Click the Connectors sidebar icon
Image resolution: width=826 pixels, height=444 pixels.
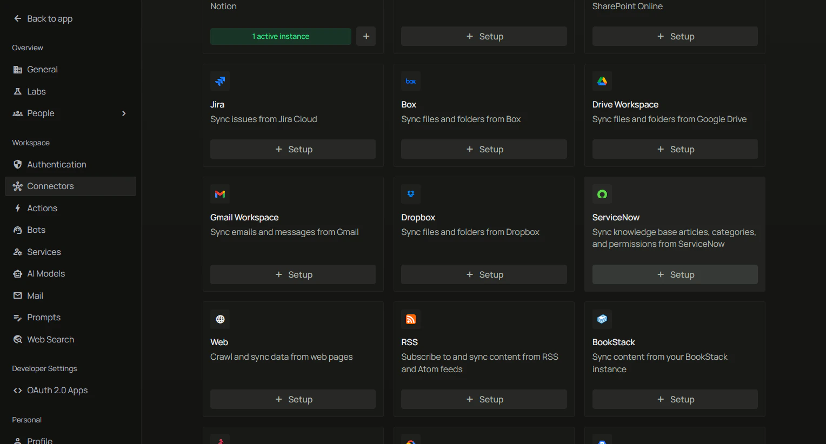point(18,186)
